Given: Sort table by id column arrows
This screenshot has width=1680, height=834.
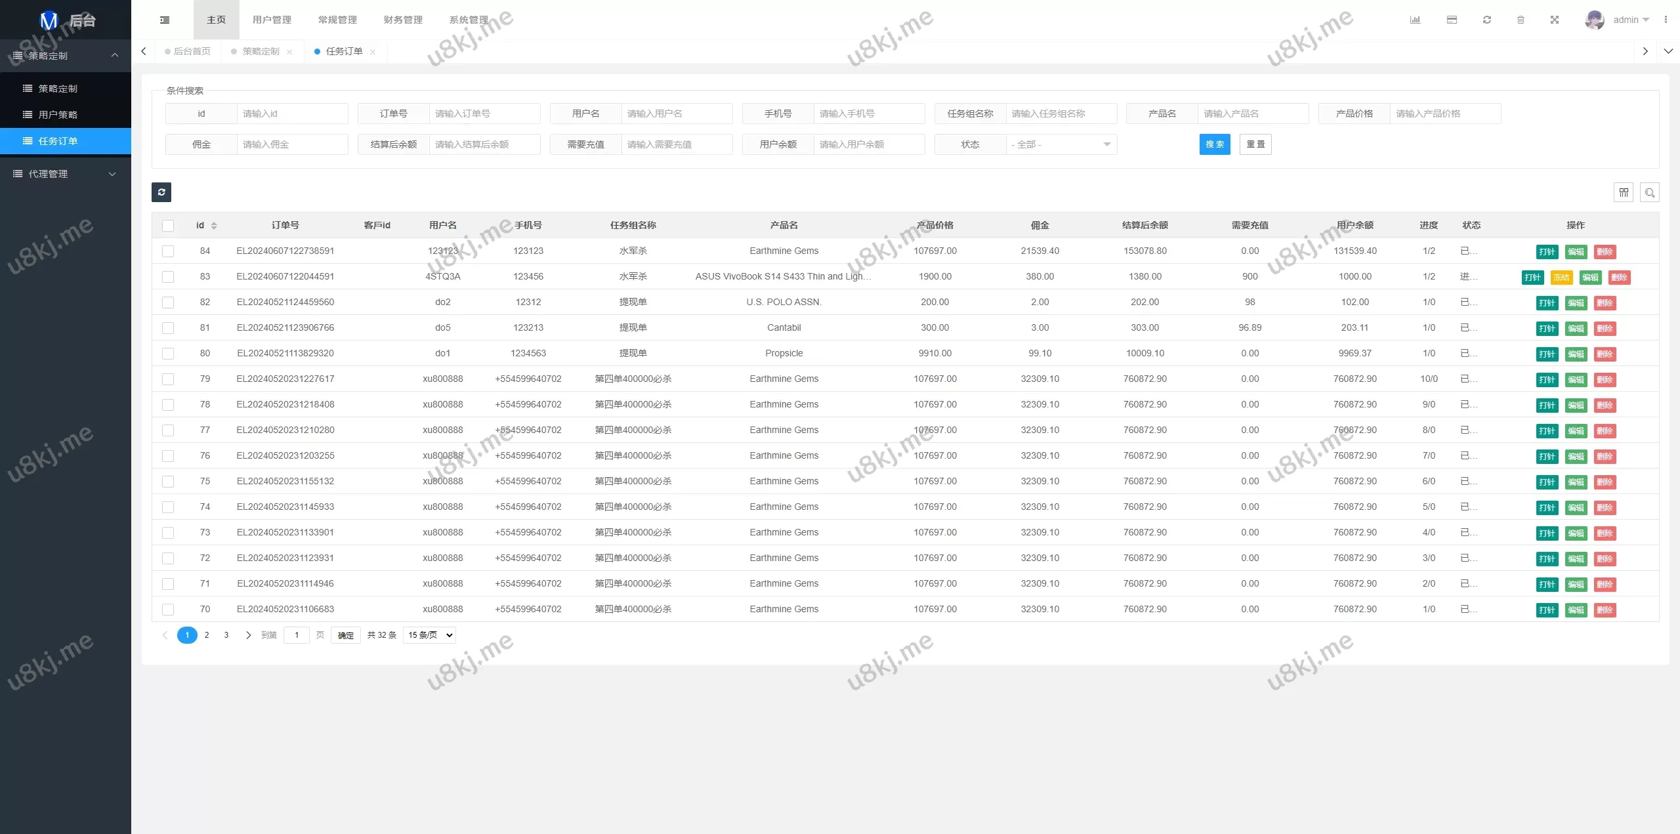Looking at the screenshot, I should click(x=214, y=226).
